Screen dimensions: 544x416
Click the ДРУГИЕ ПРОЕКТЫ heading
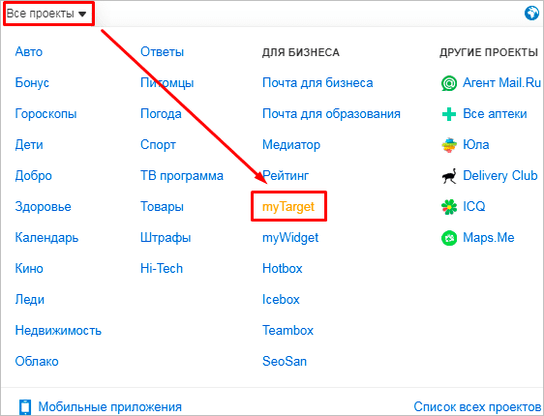(489, 52)
